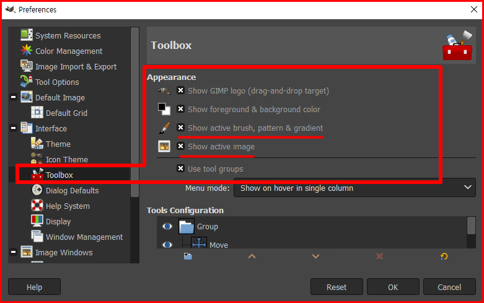Click the Dialog Defaults icon
484x303 pixels.
(37, 190)
